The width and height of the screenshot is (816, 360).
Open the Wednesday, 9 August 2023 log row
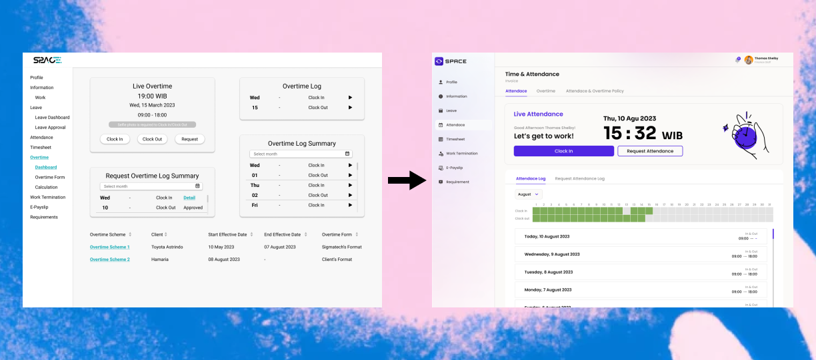[x=641, y=254]
